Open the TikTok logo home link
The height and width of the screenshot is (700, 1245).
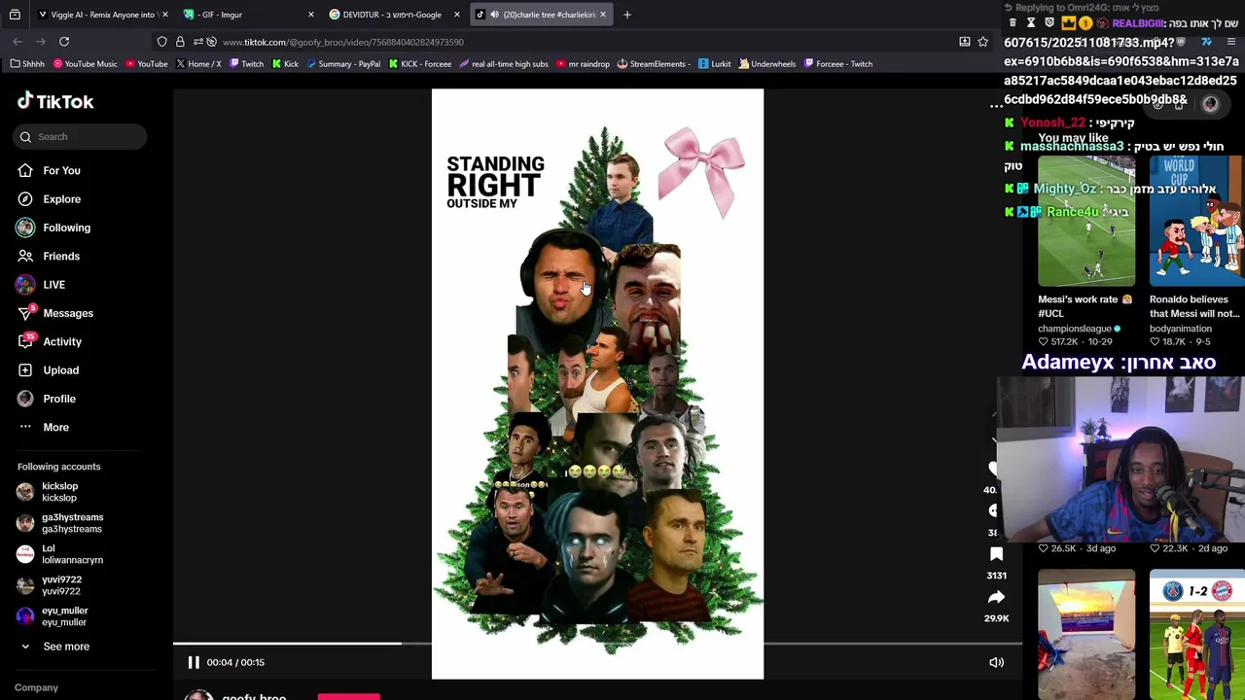click(55, 101)
